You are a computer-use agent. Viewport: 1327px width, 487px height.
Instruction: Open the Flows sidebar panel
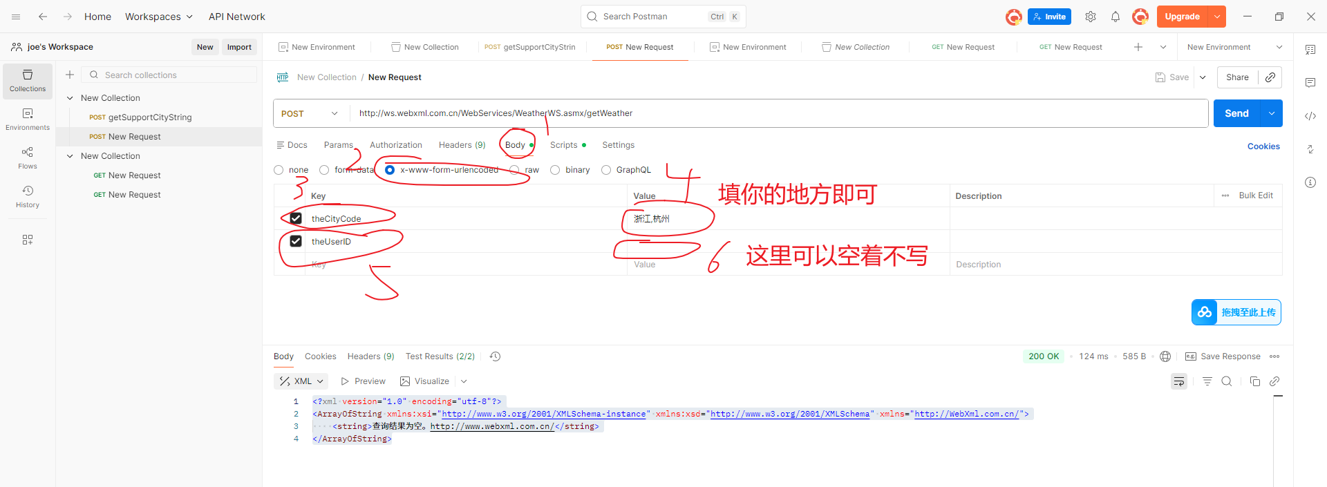click(28, 158)
